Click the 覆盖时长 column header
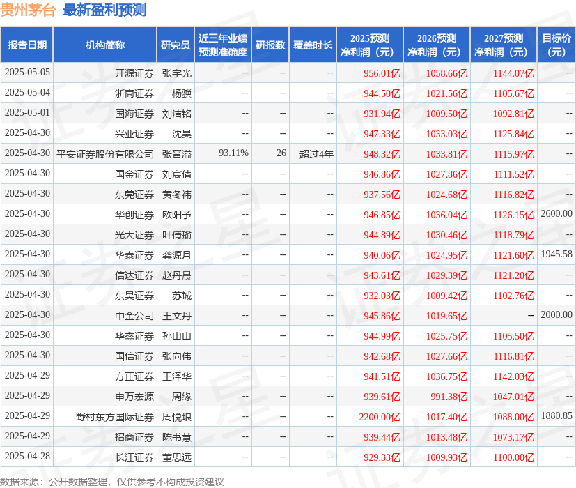This screenshot has height=488, width=576. (313, 44)
